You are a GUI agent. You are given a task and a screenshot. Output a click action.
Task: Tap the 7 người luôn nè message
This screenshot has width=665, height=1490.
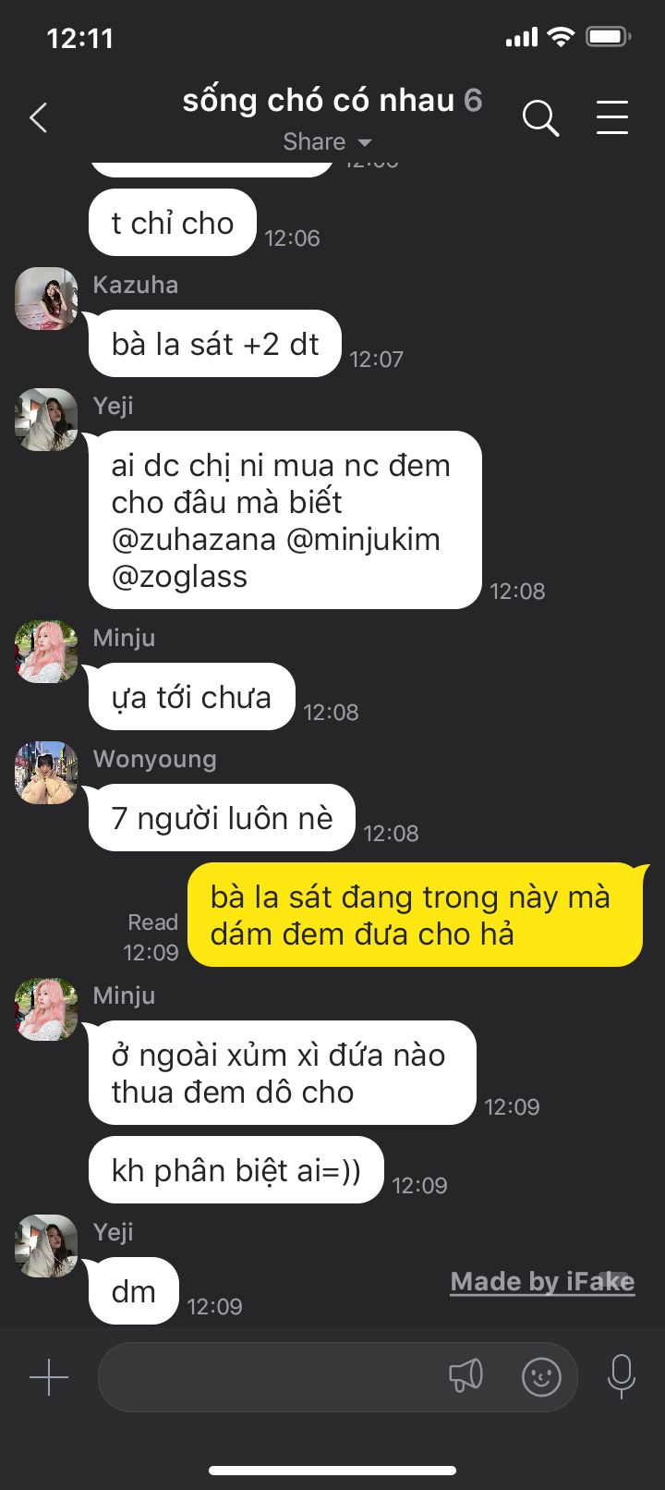tap(222, 818)
